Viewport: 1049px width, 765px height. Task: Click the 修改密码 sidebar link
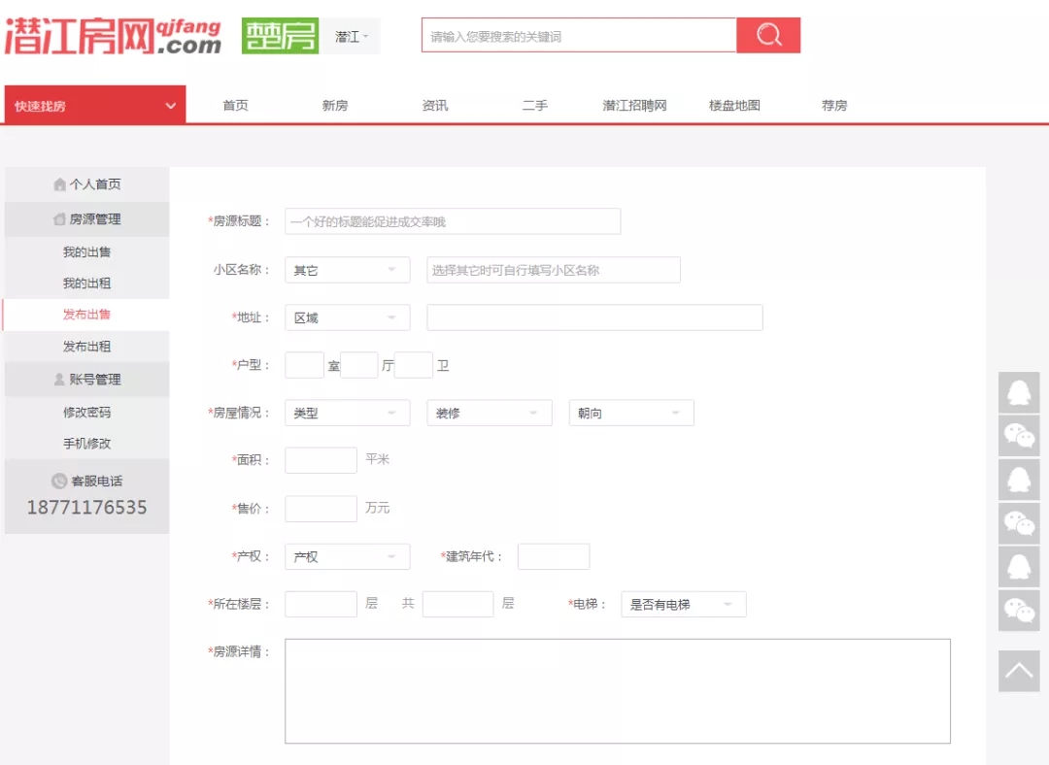pos(87,413)
